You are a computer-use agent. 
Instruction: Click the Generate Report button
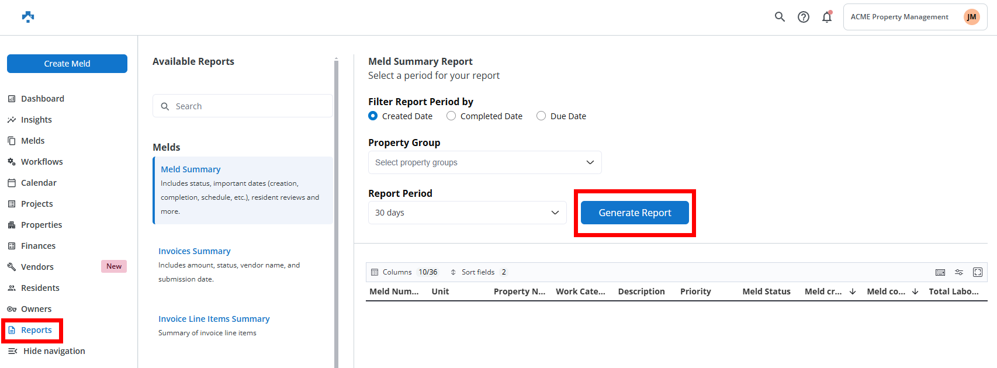coord(635,213)
